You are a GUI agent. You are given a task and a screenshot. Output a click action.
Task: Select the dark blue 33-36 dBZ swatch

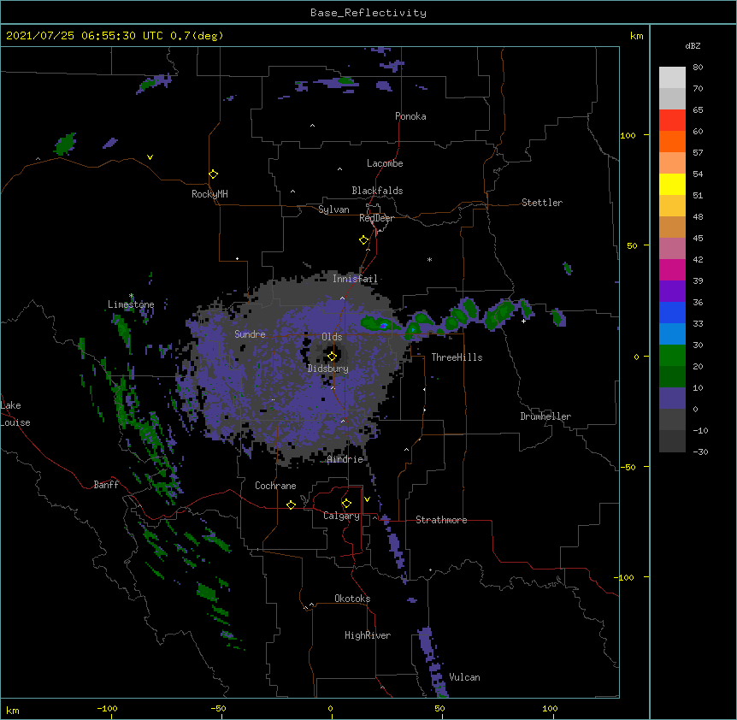(x=672, y=313)
